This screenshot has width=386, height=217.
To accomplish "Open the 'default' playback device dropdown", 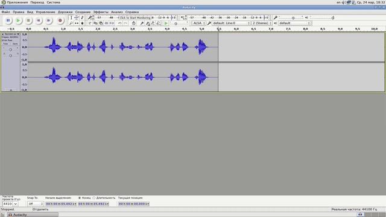I will pos(294,23).
